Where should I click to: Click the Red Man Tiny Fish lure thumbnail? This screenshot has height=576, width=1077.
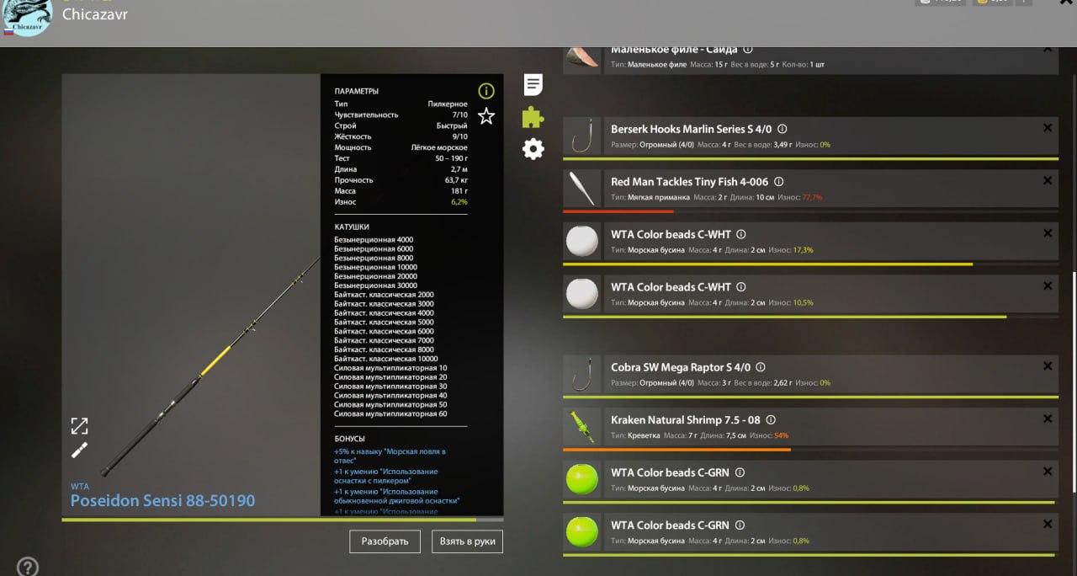[581, 189]
